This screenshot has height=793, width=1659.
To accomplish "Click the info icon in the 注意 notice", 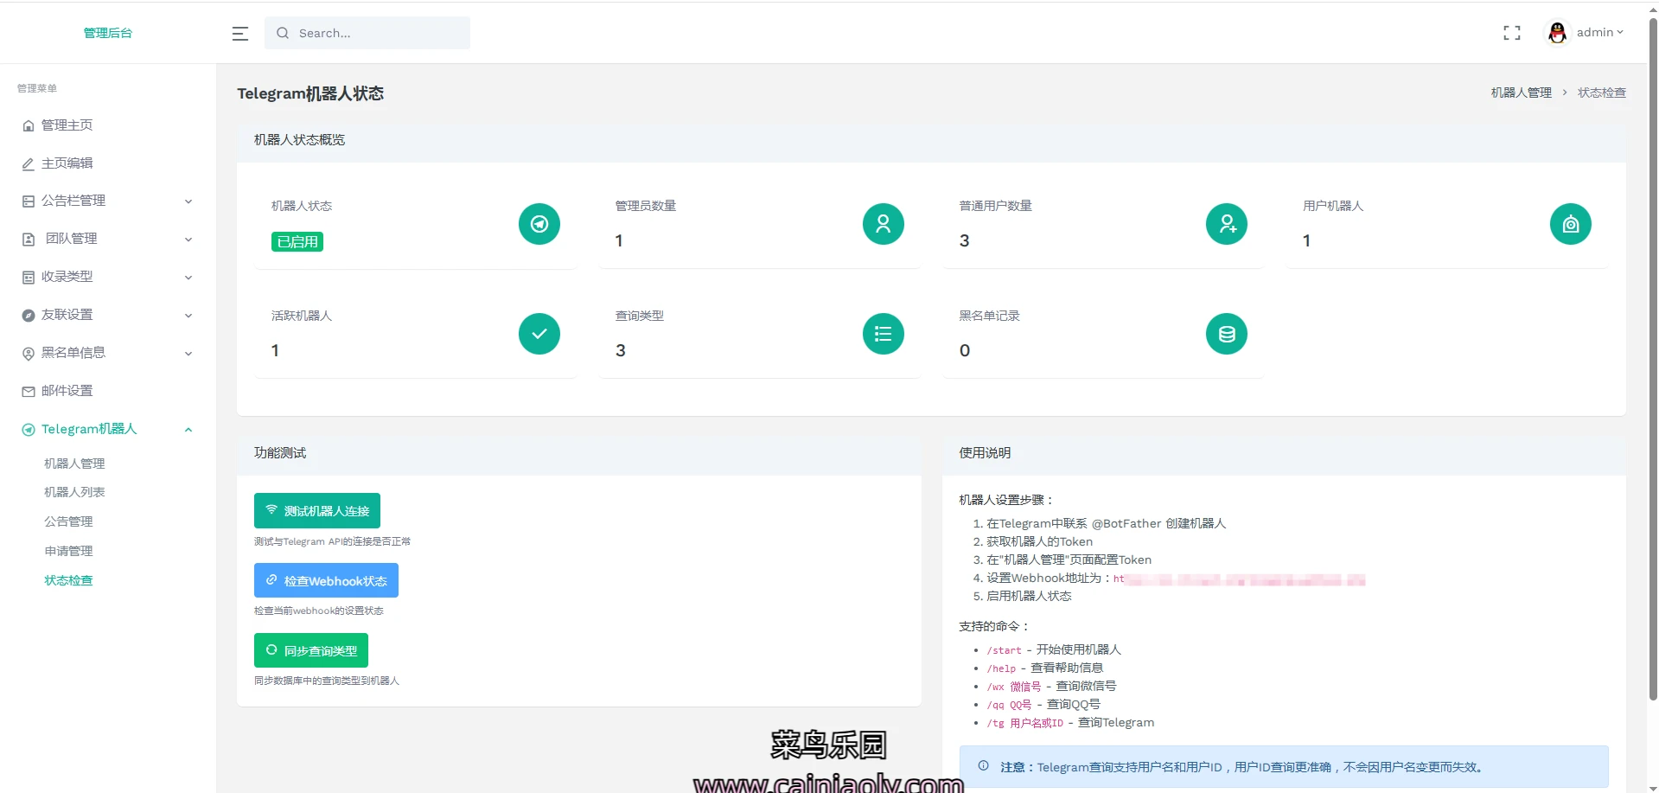I will coord(983,765).
